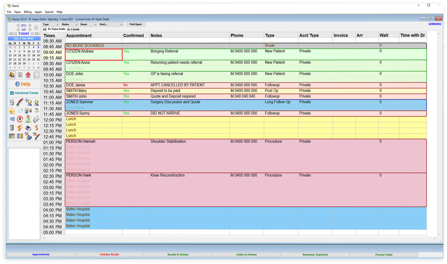The image size is (447, 264).
Task: Open the Overdue Recalls folder at the bottom
Action: point(109,254)
